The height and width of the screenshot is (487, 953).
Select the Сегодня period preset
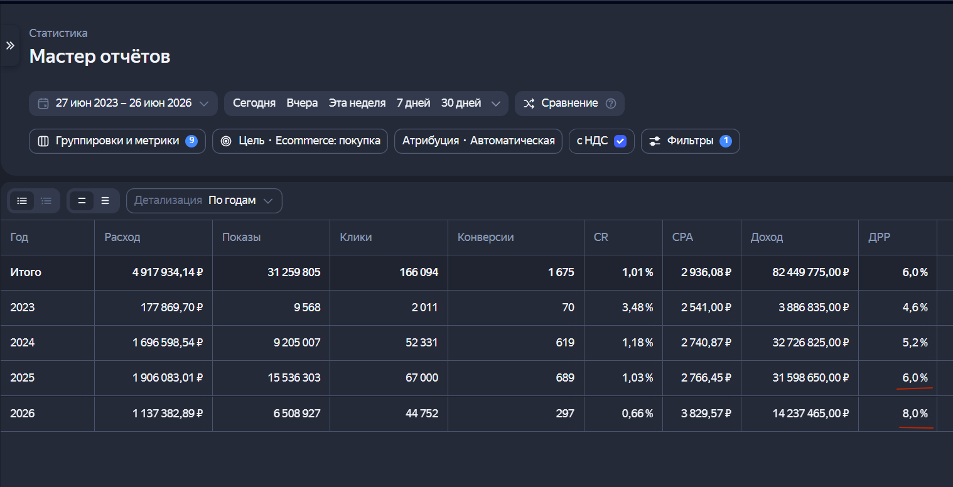[254, 103]
